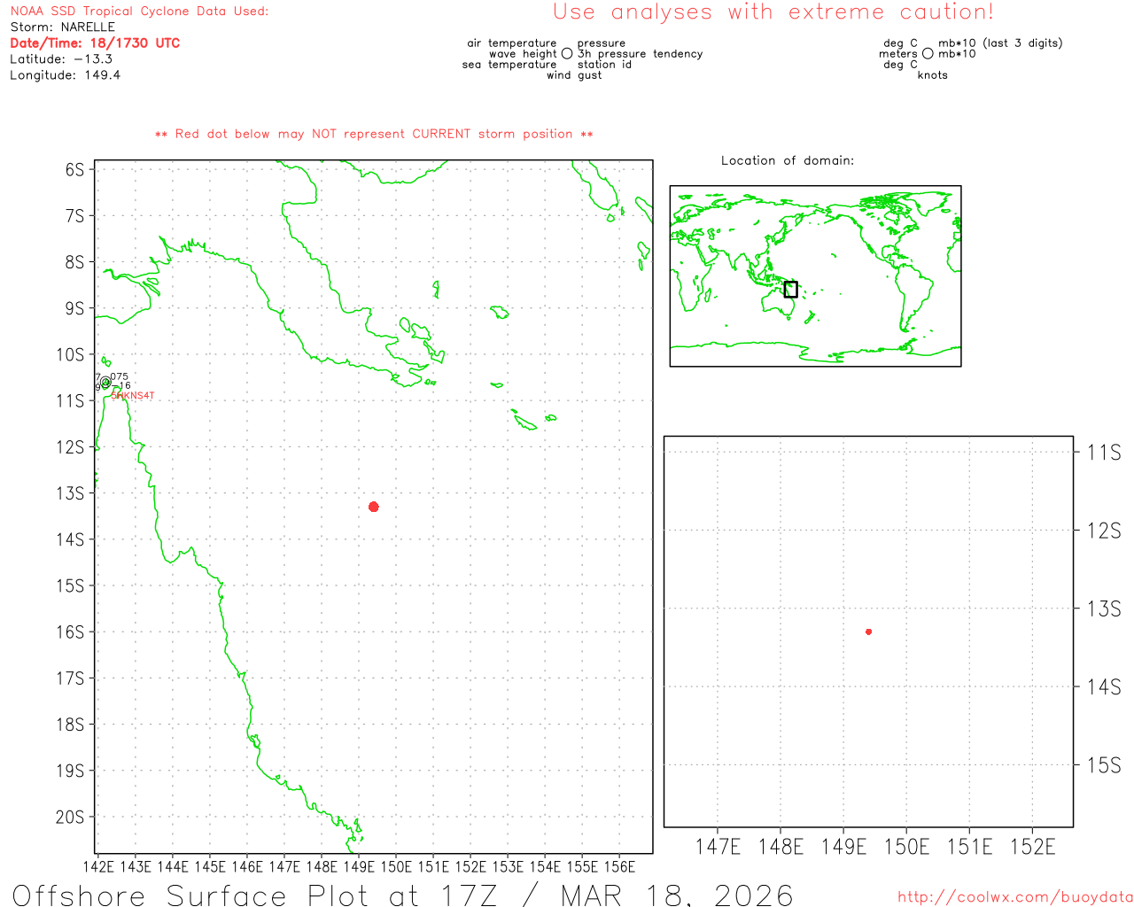Click the 'Use analyses with extreme caution!' heading
The height and width of the screenshot is (907, 1134).
point(773,12)
